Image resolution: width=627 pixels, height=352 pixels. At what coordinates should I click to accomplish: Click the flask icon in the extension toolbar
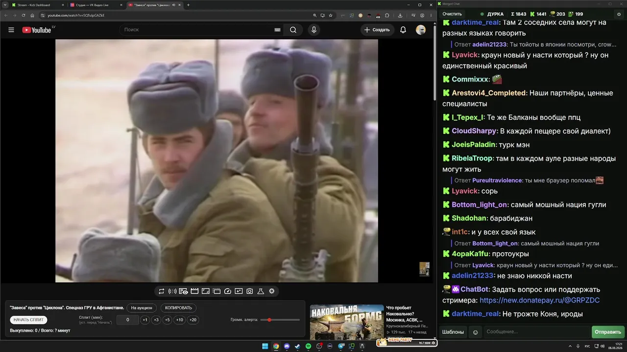pos(261,291)
